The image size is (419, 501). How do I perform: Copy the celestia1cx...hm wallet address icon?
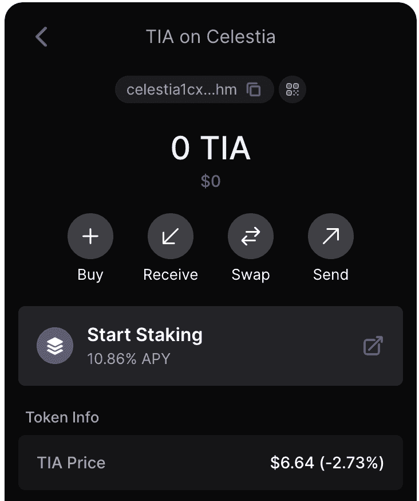click(254, 90)
